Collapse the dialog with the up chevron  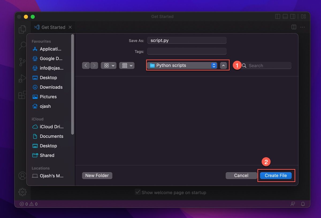(224, 65)
